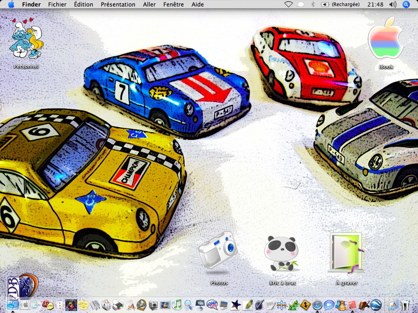
Task: Launch iChat camera bubble in dock
Action: coord(329,305)
